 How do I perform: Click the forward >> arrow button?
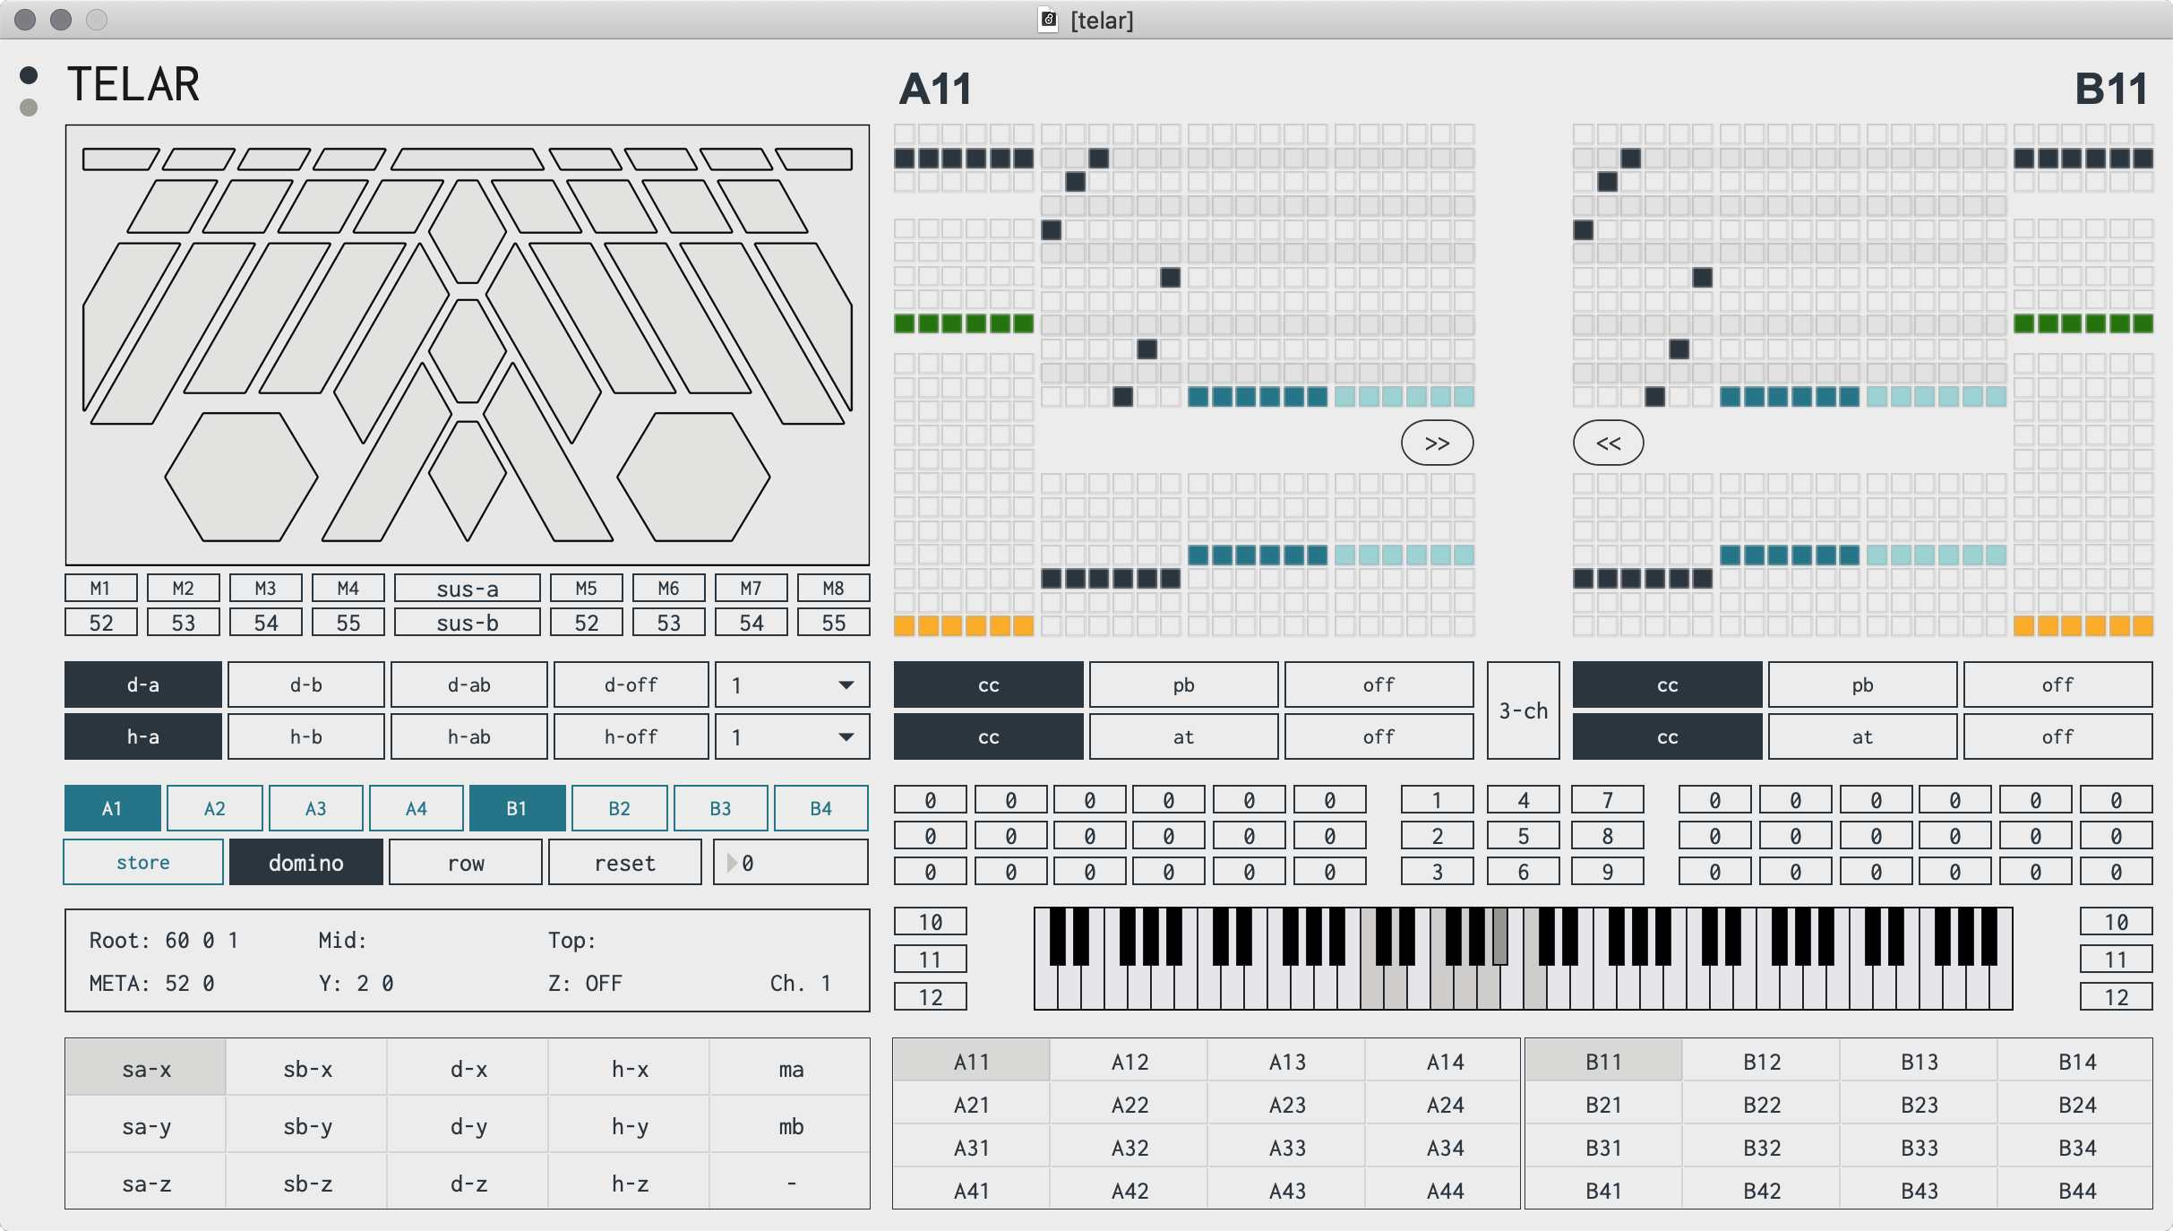[x=1437, y=443]
